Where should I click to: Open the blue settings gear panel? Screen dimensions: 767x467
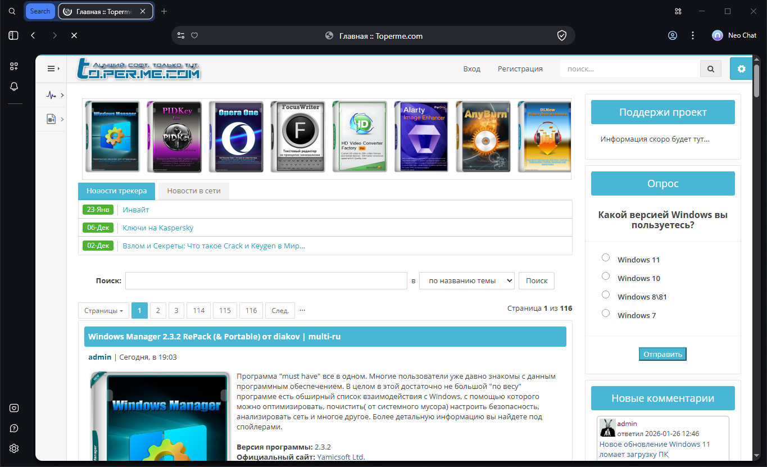click(x=741, y=69)
